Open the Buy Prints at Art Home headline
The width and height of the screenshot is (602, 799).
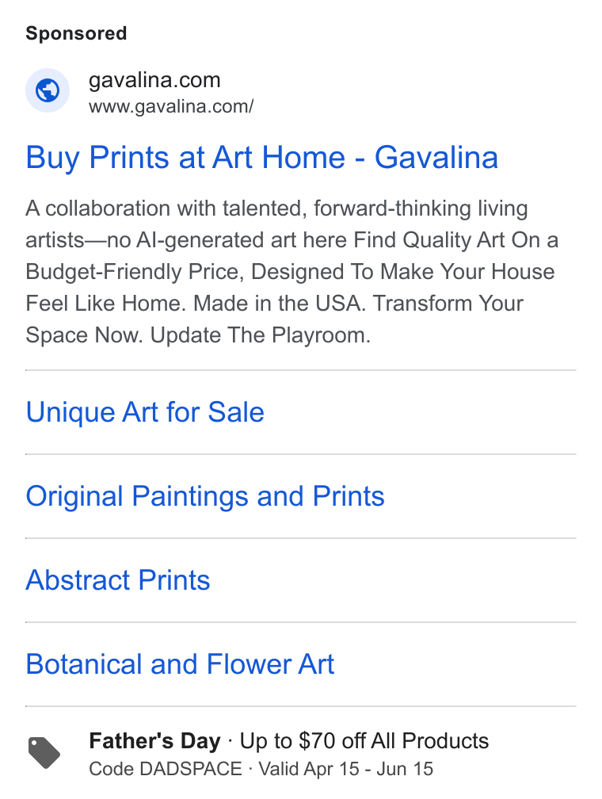[x=261, y=158]
